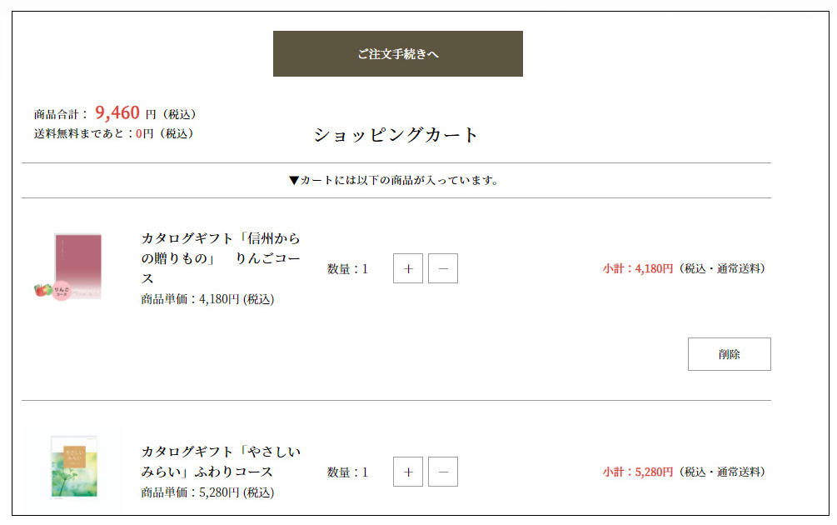This screenshot has width=837, height=525.
Task: Click the 数量 label for りんごコース
Action: 347,269
